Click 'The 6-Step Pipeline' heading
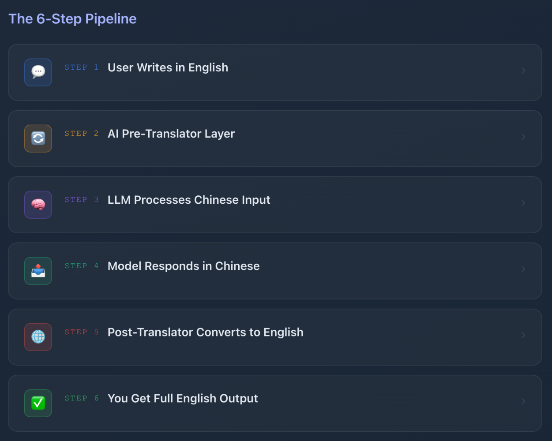Image resolution: width=552 pixels, height=441 pixels. [73, 19]
